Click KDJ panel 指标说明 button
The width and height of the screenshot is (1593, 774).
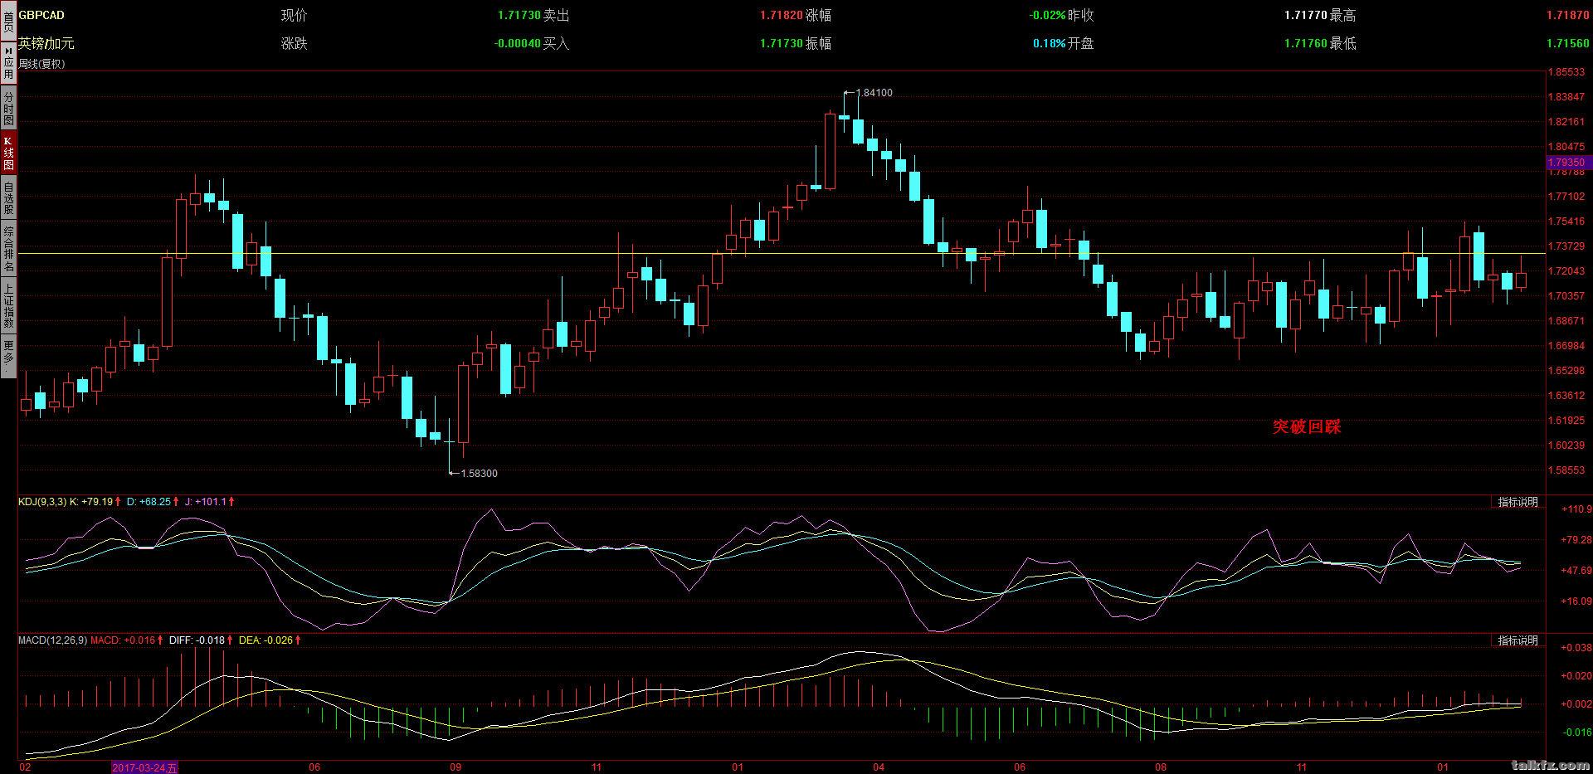pos(1517,502)
